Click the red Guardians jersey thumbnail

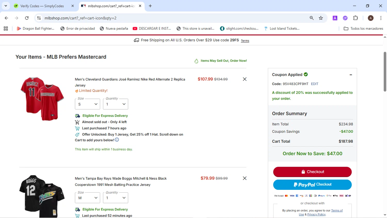[42, 99]
